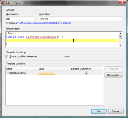Uncheck Editable Occurence for TryToDoSomething

pyautogui.click(x=87, y=73)
